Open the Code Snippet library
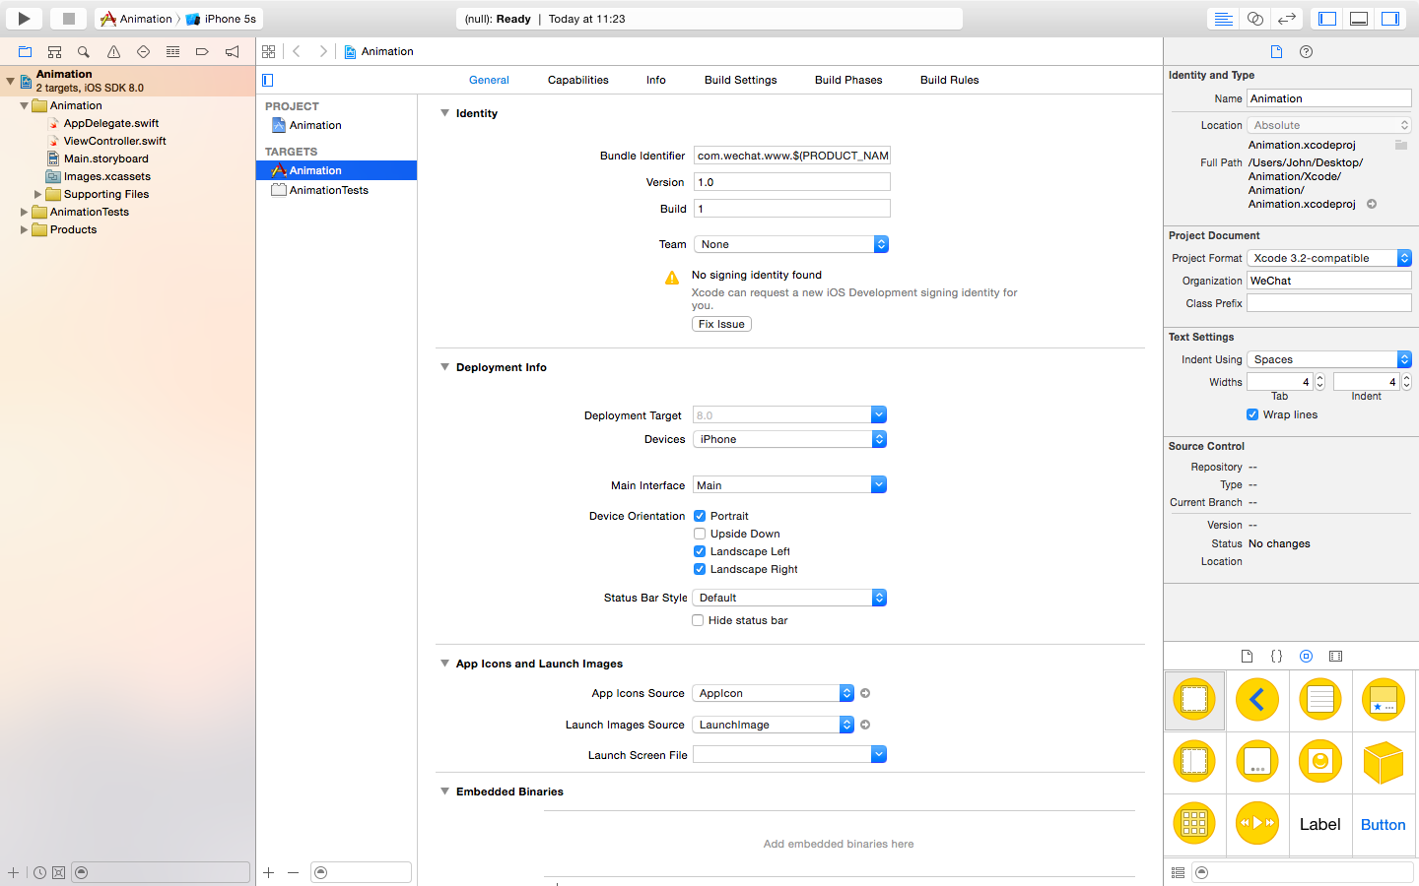The width and height of the screenshot is (1419, 886). click(x=1276, y=656)
